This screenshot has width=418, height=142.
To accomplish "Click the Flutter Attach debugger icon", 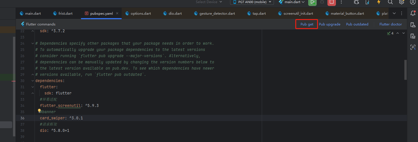I will point(356,2).
